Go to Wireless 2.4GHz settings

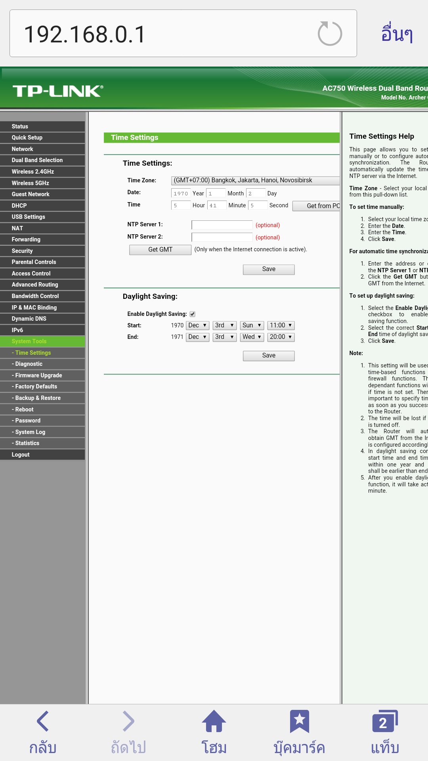coord(42,172)
